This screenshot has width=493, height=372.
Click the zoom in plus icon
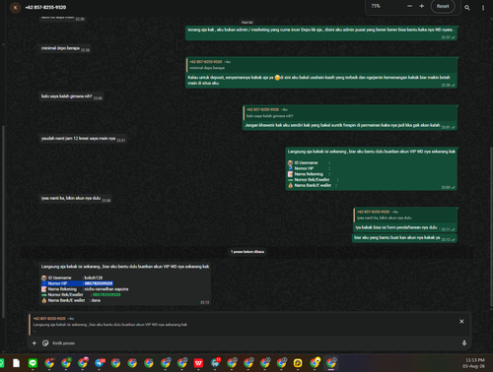(422, 6)
